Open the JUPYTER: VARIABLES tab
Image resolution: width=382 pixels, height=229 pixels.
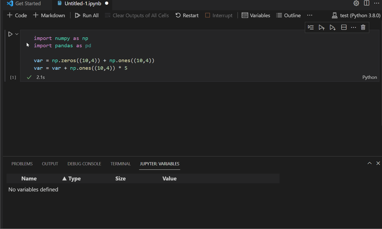[159, 164]
